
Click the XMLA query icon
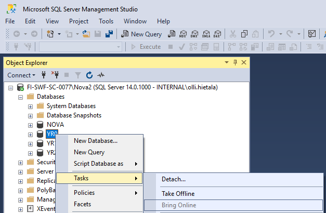point(206,34)
